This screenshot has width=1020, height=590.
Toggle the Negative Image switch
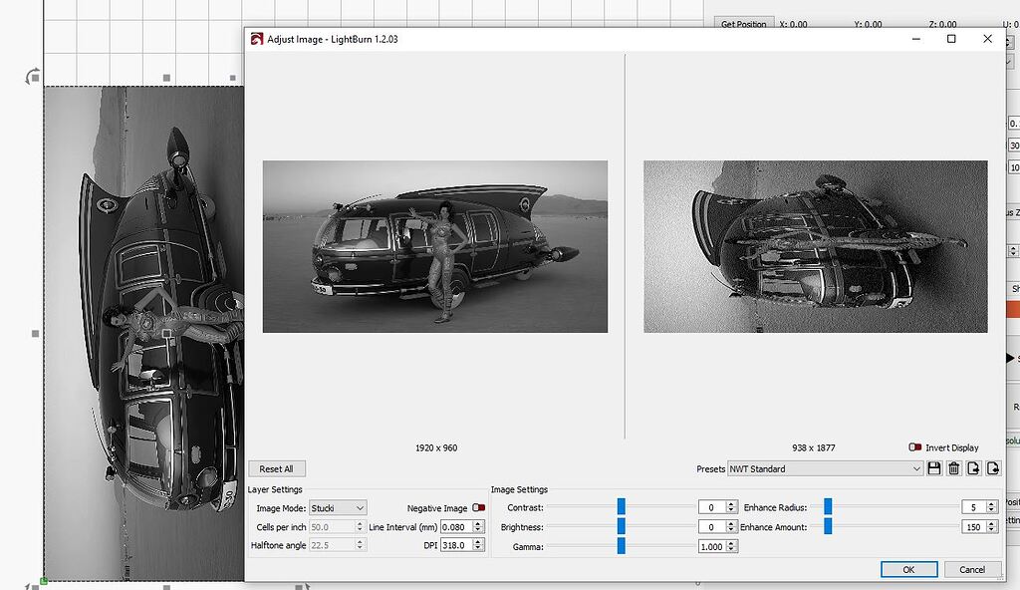(479, 508)
